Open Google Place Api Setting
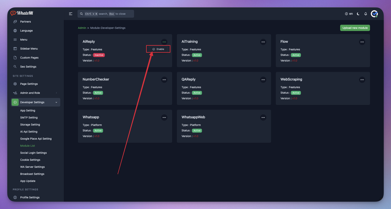 pos(36,139)
